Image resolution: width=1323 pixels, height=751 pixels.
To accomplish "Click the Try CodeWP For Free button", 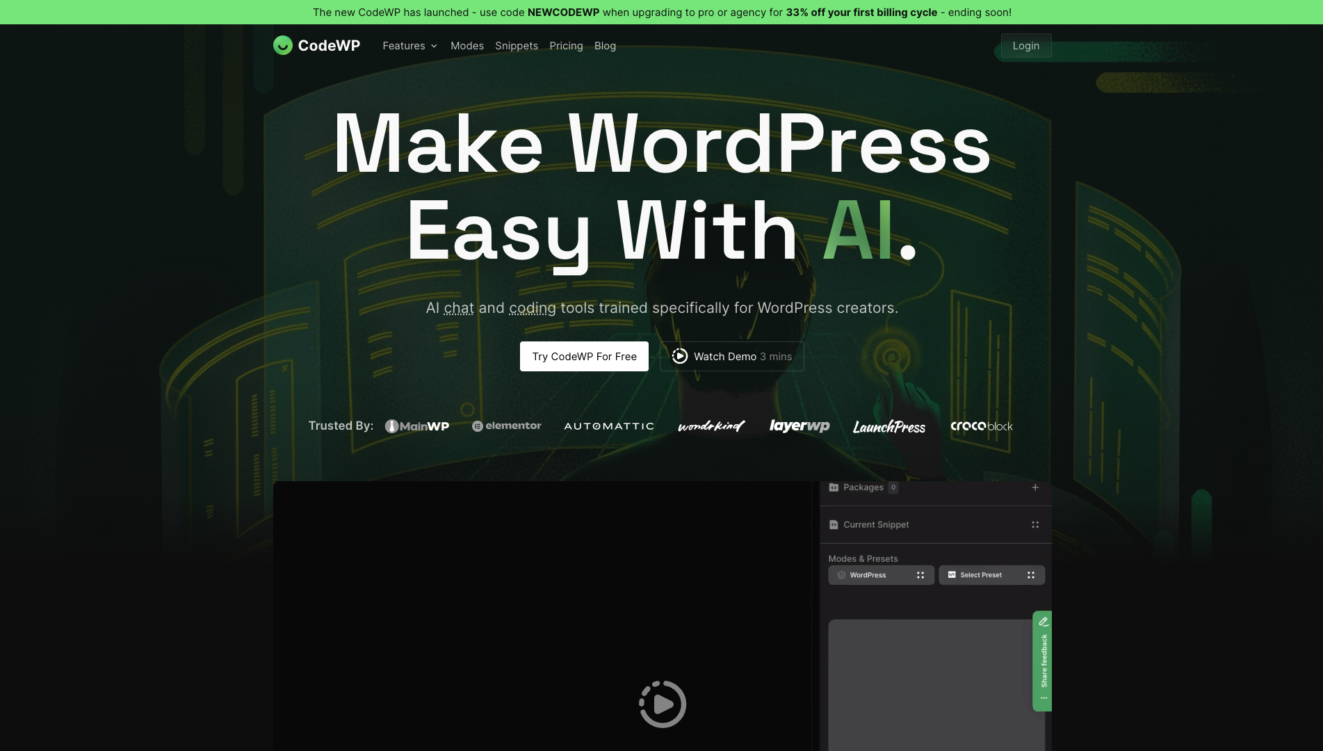I will [x=583, y=356].
